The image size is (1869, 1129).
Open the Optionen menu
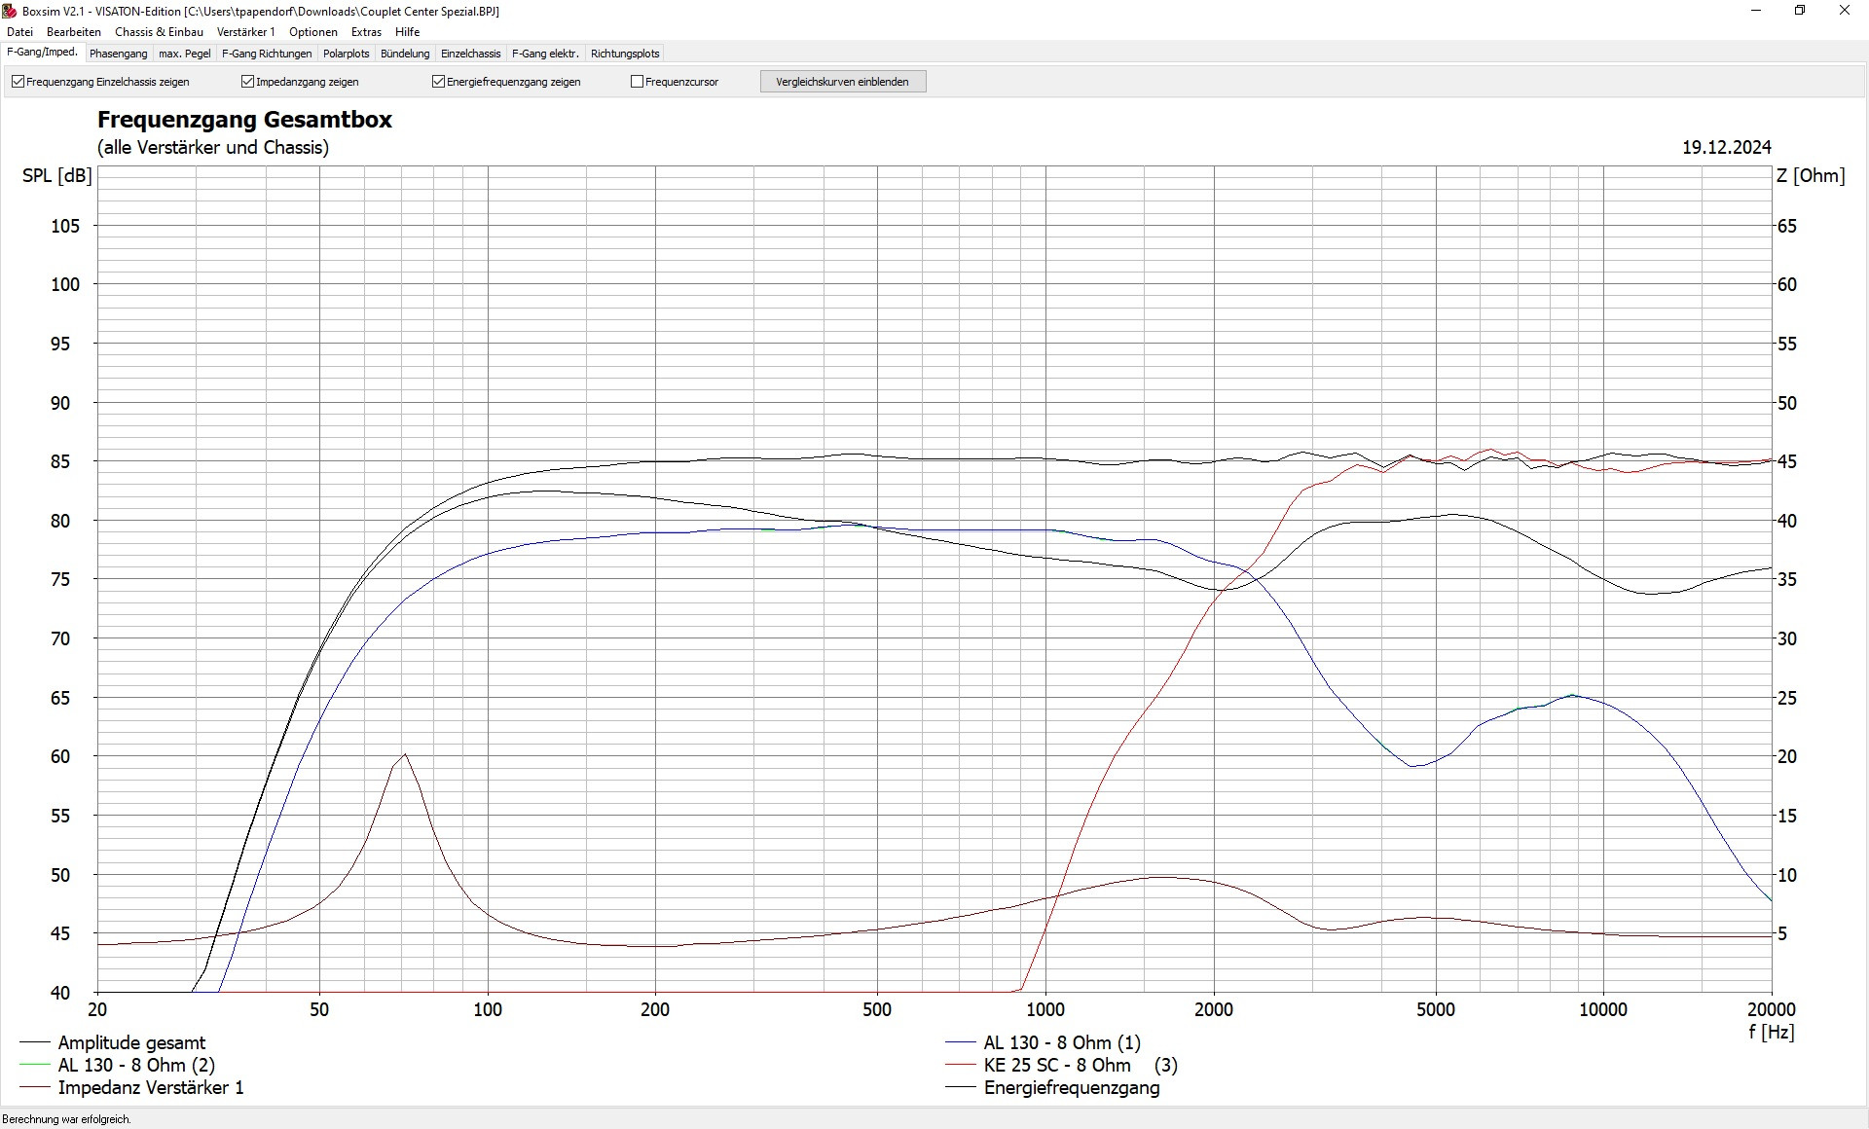[312, 32]
